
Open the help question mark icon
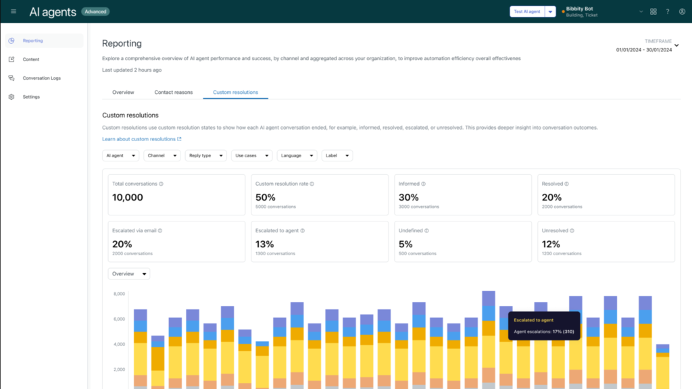[x=667, y=11]
